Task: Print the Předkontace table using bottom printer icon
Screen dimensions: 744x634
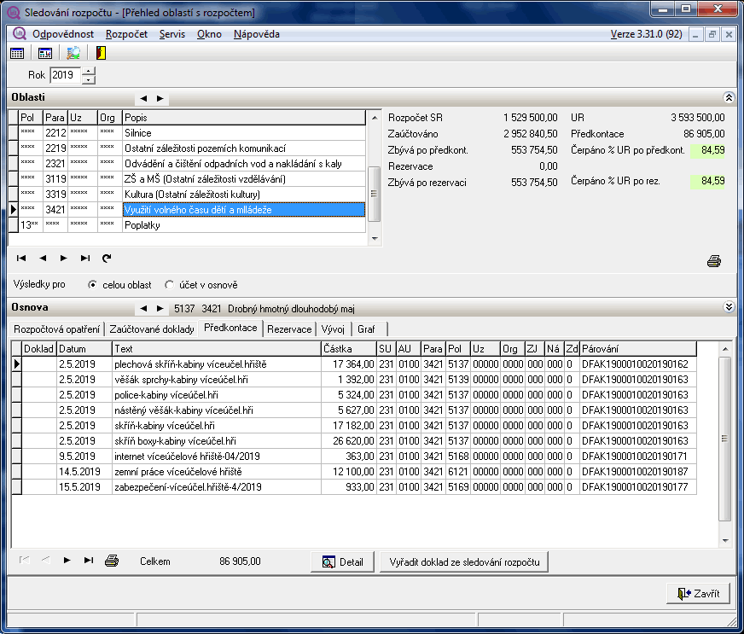Action: click(112, 561)
